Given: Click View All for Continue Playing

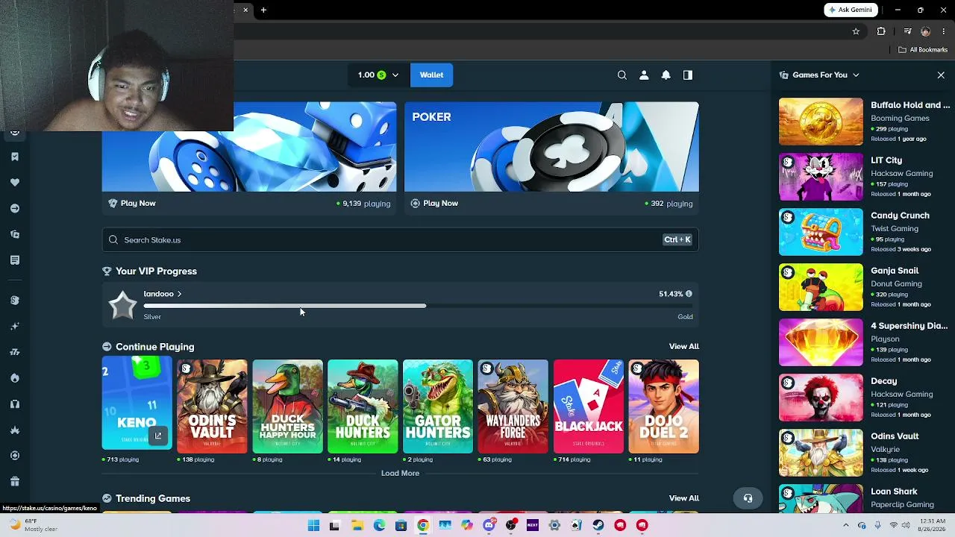Looking at the screenshot, I should [x=684, y=346].
